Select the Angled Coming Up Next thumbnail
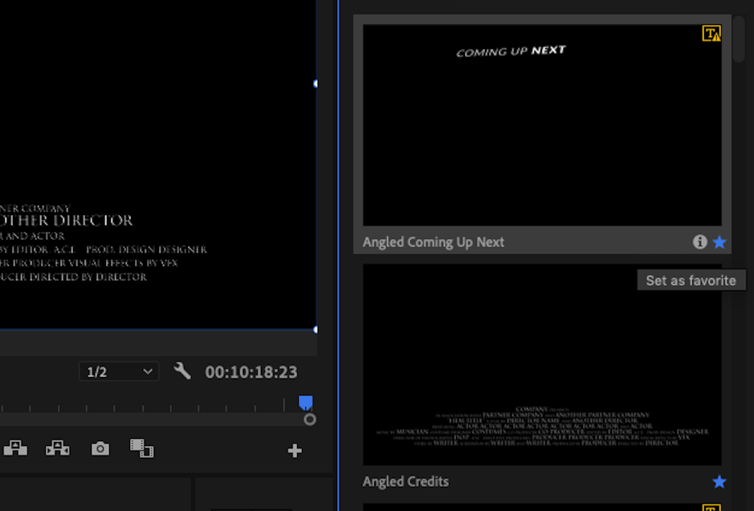Viewport: 754px width, 511px height. click(x=542, y=125)
